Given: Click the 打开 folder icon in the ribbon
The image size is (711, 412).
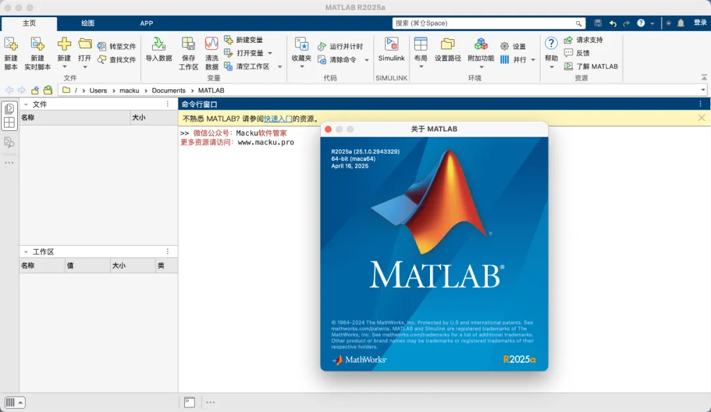Looking at the screenshot, I should tap(85, 45).
